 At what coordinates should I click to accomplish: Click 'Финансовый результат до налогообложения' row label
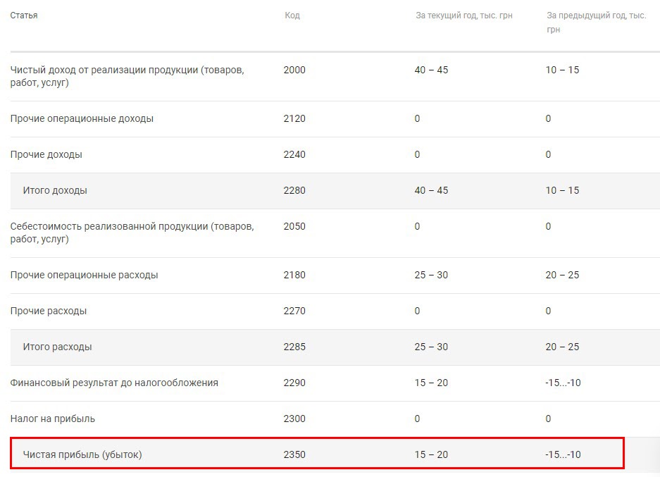(114, 383)
